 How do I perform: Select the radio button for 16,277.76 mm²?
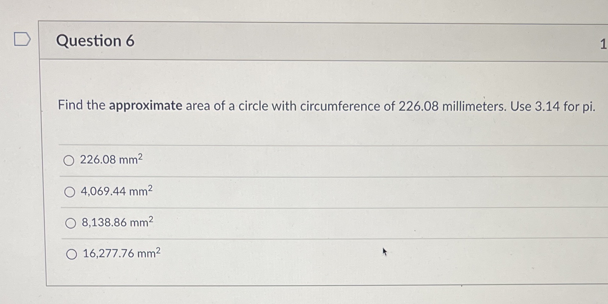(x=72, y=254)
